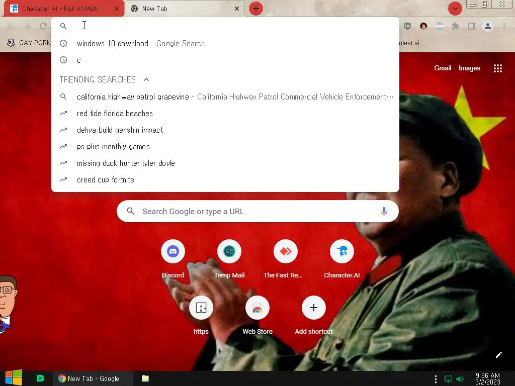This screenshot has height=386, width=515.
Task: Open the Temp Mail shortcut
Action: (x=229, y=258)
